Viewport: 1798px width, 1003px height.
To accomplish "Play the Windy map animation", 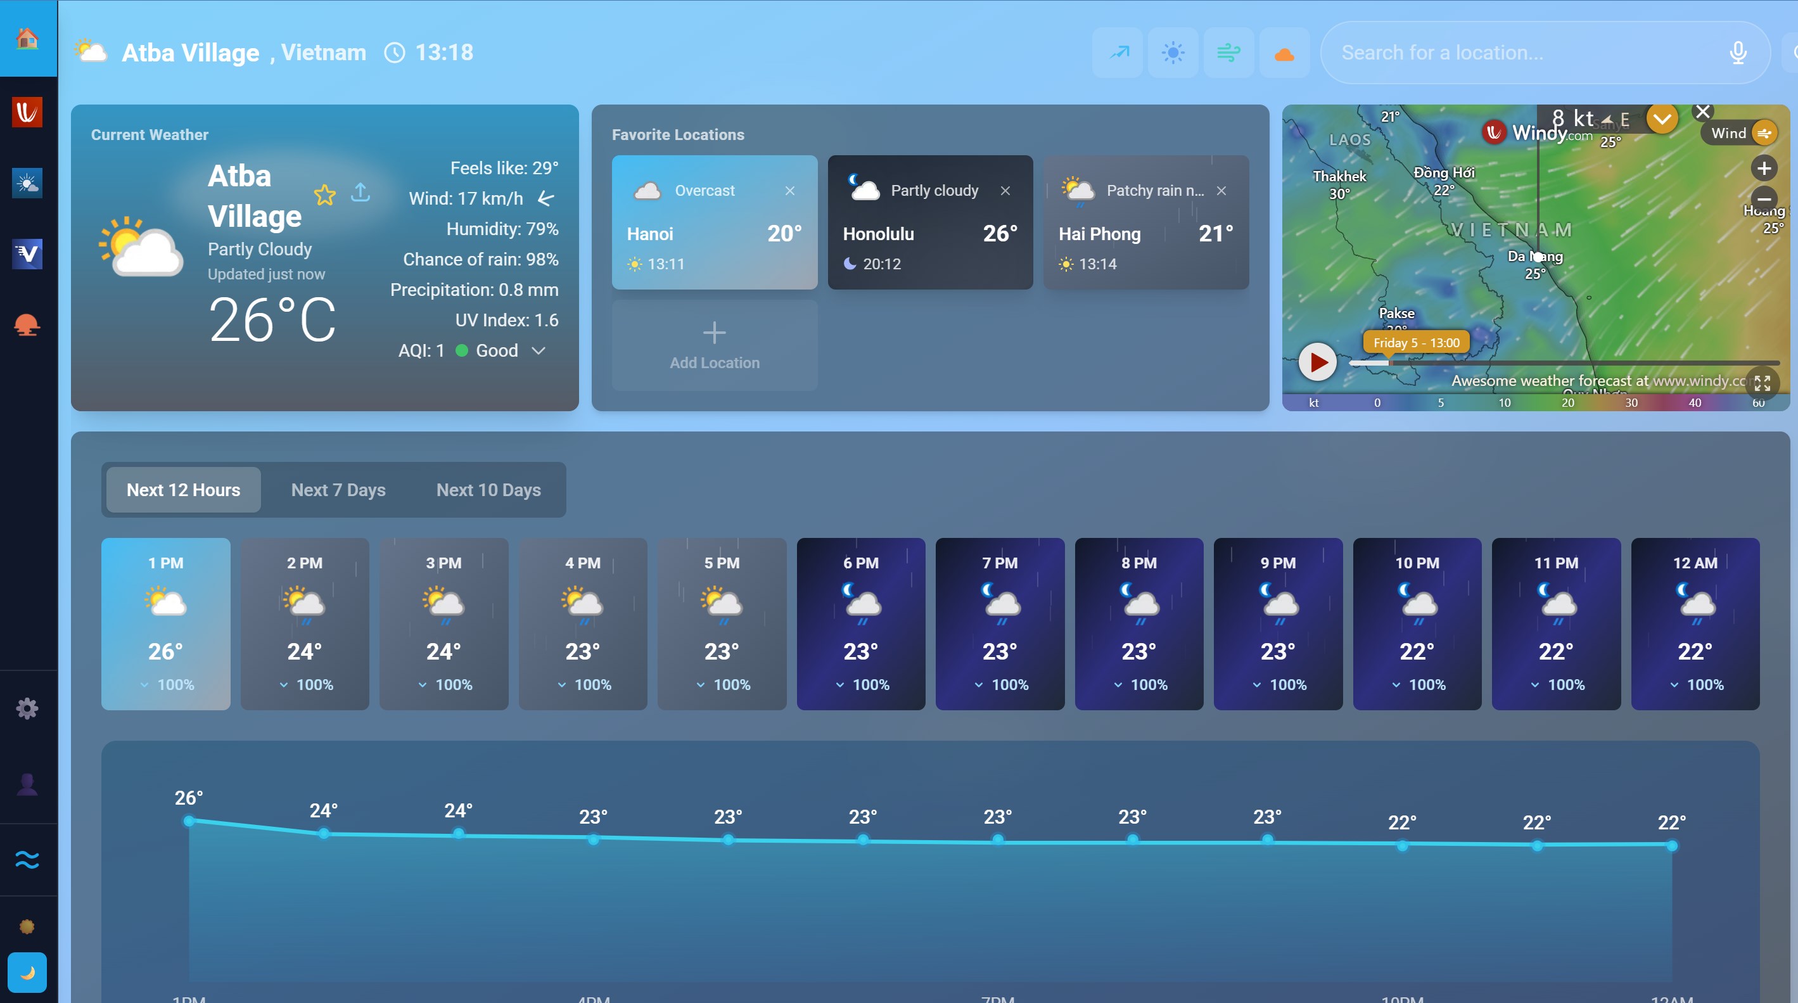I will pos(1318,362).
